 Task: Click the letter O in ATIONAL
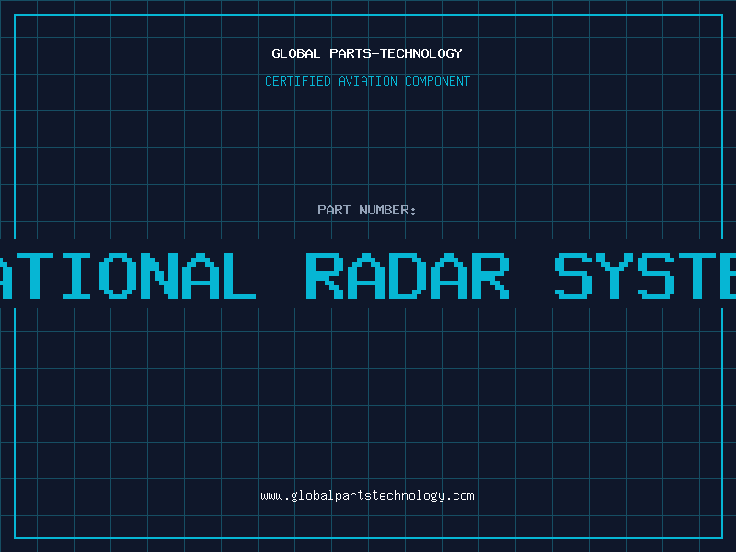[118, 275]
